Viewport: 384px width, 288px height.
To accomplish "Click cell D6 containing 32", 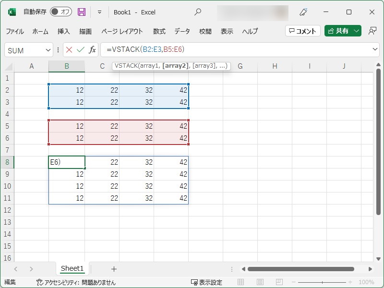I will pos(136,138).
